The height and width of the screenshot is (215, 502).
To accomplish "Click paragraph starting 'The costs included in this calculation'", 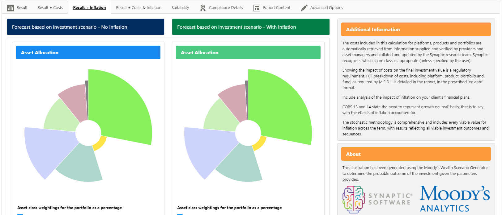I will [x=415, y=52].
